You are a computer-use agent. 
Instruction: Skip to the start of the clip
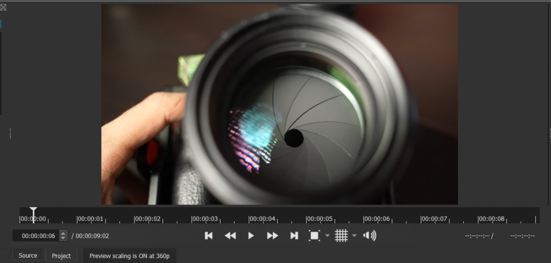pyautogui.click(x=208, y=236)
